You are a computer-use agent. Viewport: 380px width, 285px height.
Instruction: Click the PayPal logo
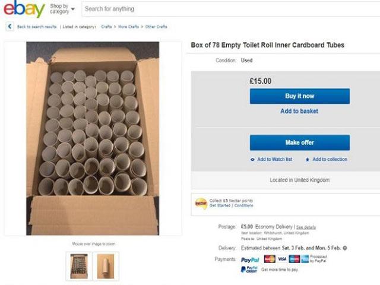250,259
